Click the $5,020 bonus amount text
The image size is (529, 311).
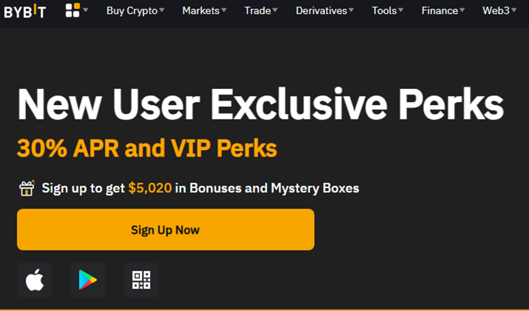[x=150, y=188]
